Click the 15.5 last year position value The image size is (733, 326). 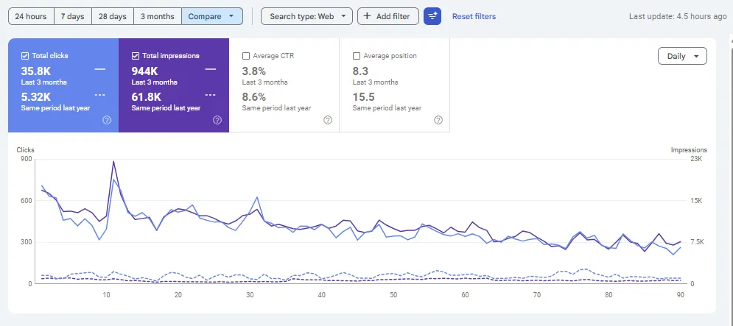[x=362, y=96]
